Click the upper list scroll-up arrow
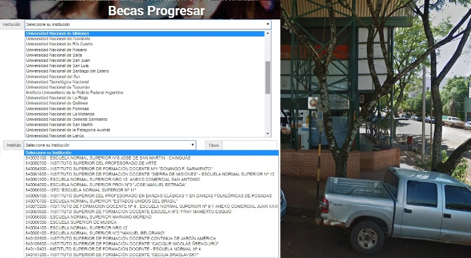This screenshot has width=471, height=258. point(268,34)
